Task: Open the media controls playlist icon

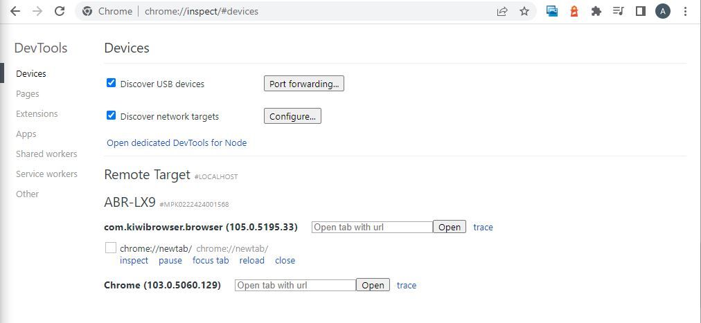Action: click(619, 12)
